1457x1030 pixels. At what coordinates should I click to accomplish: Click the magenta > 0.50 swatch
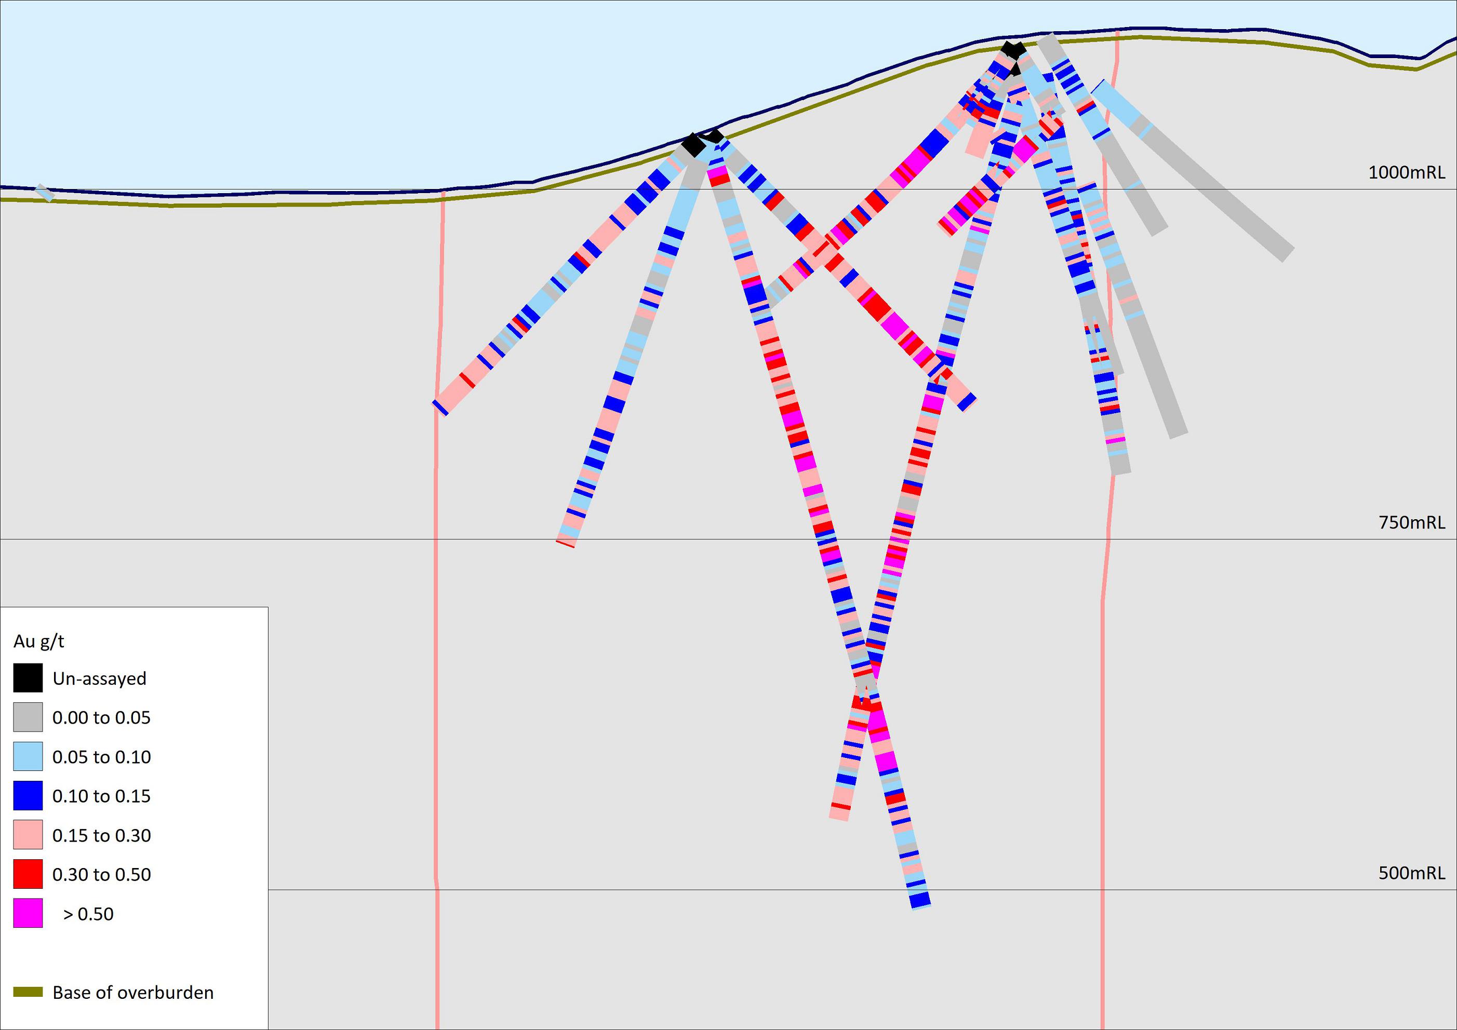click(x=28, y=913)
